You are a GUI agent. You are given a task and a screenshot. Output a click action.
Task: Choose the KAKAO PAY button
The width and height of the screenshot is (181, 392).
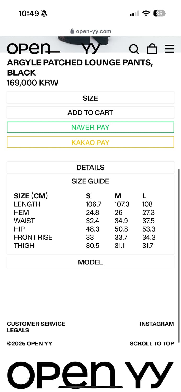90,142
